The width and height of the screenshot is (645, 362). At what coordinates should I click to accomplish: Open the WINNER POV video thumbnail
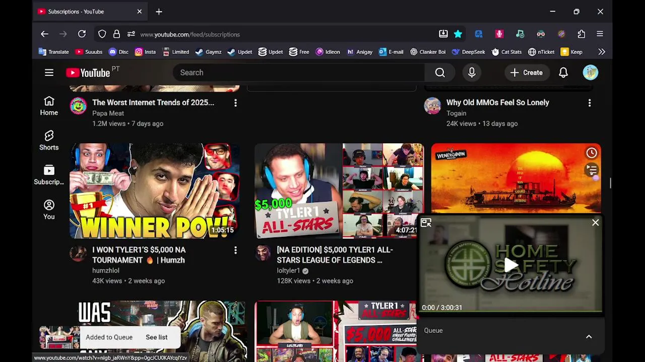[x=154, y=191]
